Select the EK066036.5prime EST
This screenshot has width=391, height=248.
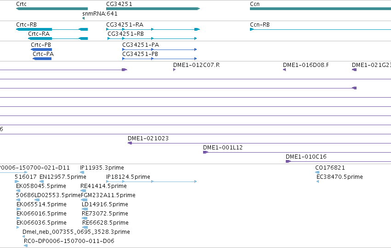coord(18,227)
